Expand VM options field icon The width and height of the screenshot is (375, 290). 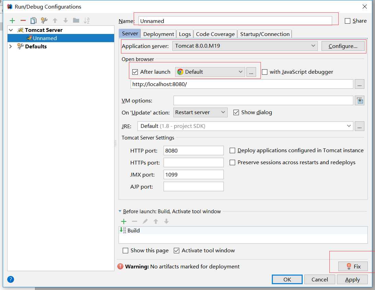pos(360,101)
